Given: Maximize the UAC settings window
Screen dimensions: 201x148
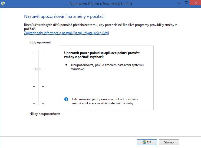Looking at the screenshot, I should click(186, 2).
